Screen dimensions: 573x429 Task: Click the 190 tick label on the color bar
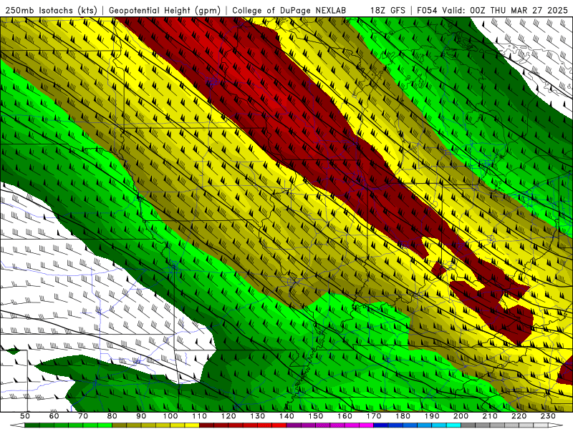click(x=432, y=416)
